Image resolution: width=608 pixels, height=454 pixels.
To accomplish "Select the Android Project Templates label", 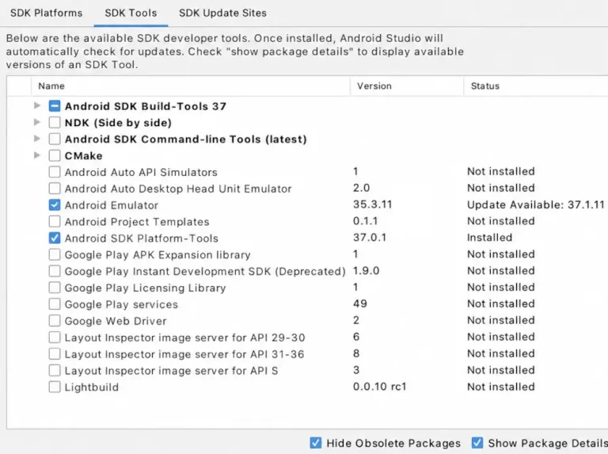I will click(137, 222).
